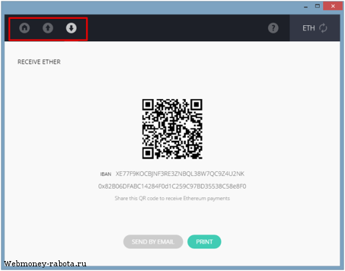Click the ETH currency label
Viewport: 345px width, 271px height.
[309, 28]
